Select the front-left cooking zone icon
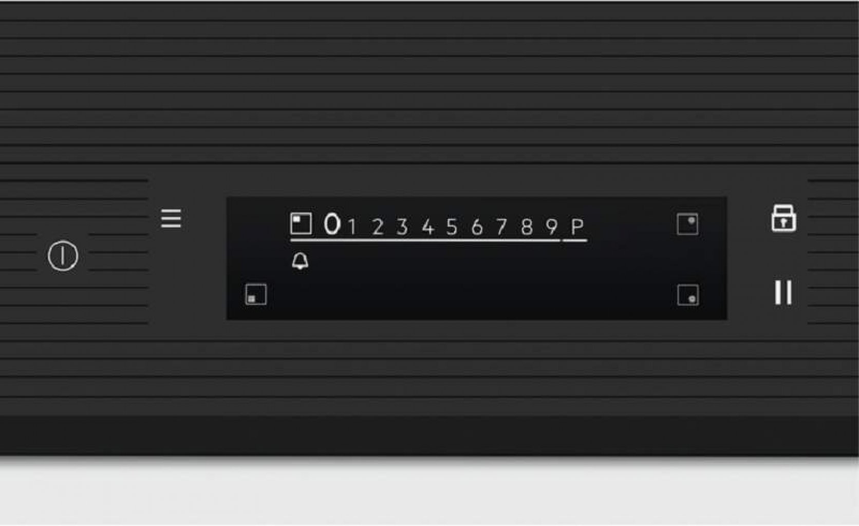 point(256,294)
